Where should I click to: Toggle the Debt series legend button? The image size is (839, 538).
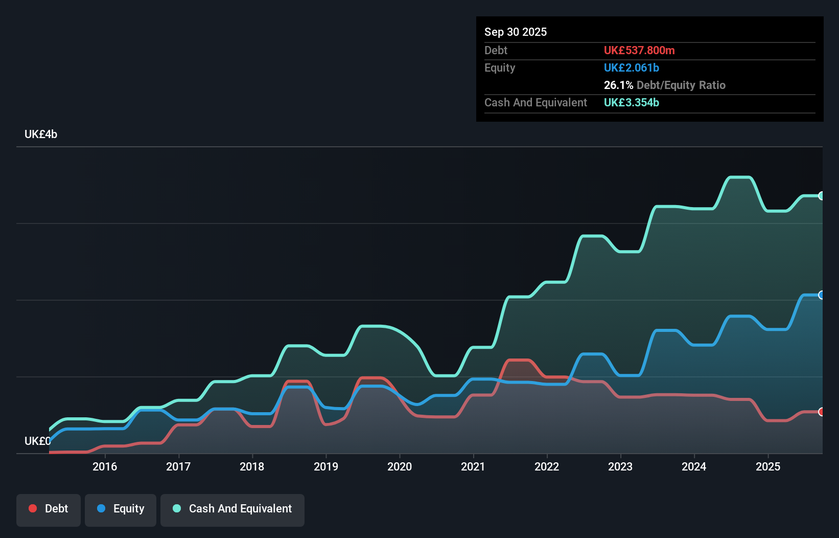tap(49, 510)
